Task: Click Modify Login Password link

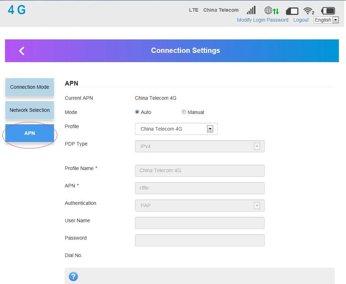Action: tap(263, 20)
